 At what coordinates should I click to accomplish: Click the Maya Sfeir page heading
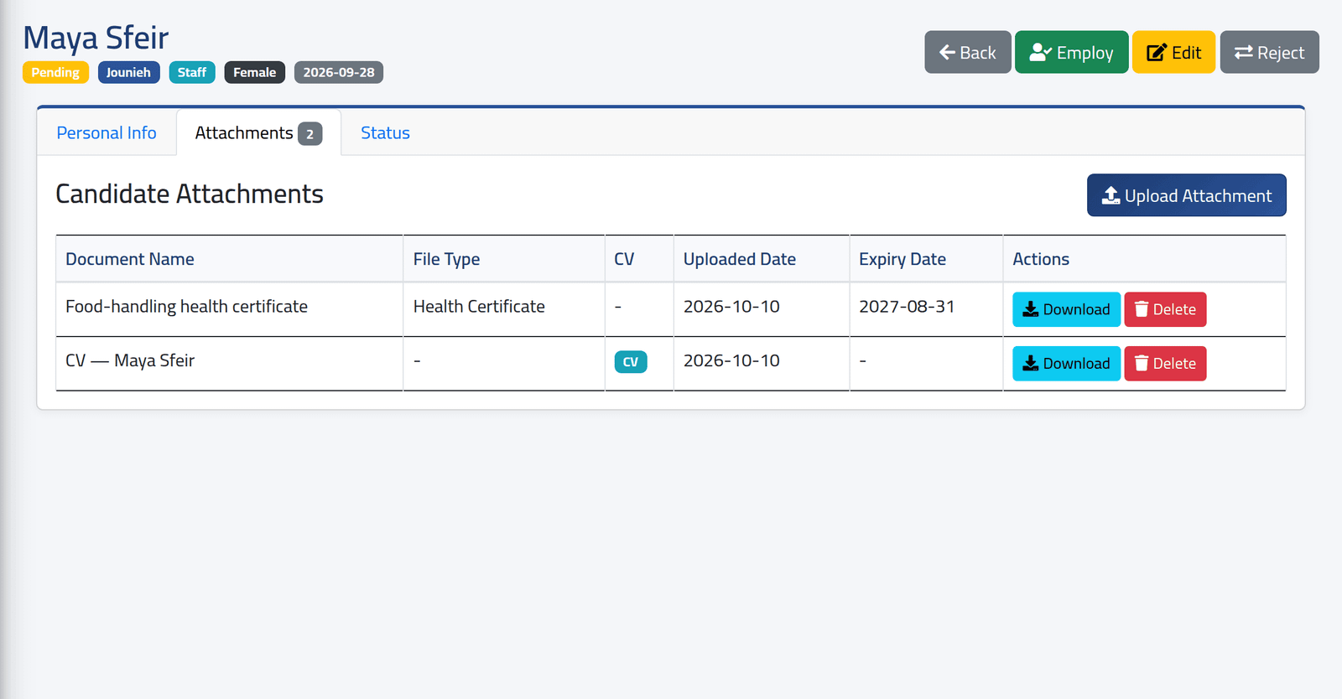[x=96, y=38]
